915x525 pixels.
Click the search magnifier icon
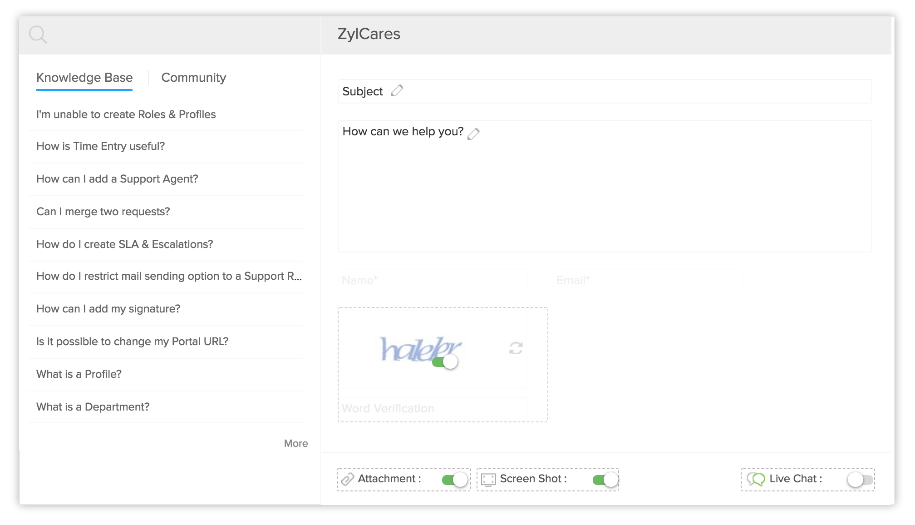pos(38,35)
